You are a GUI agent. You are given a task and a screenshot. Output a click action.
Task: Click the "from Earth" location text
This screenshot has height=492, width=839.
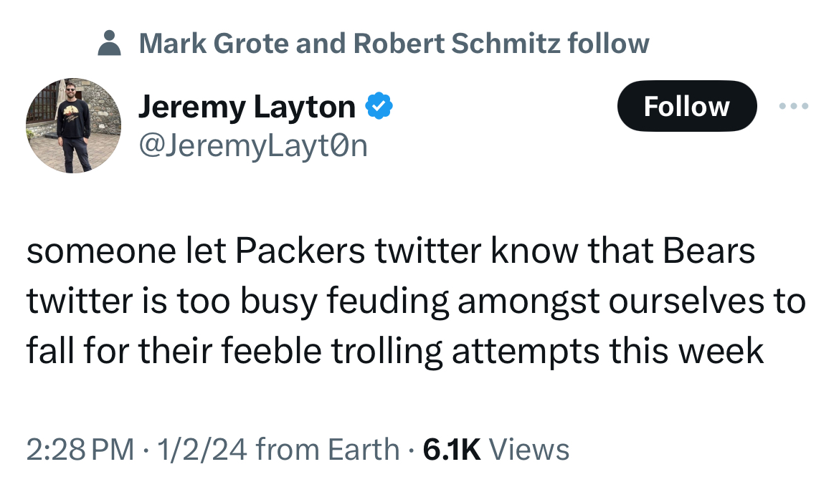click(x=327, y=450)
